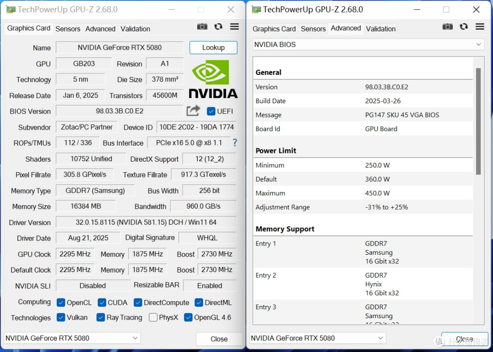The height and width of the screenshot is (352, 493).
Task: Click the Build Date 2025-03-26 value
Action: point(383,101)
